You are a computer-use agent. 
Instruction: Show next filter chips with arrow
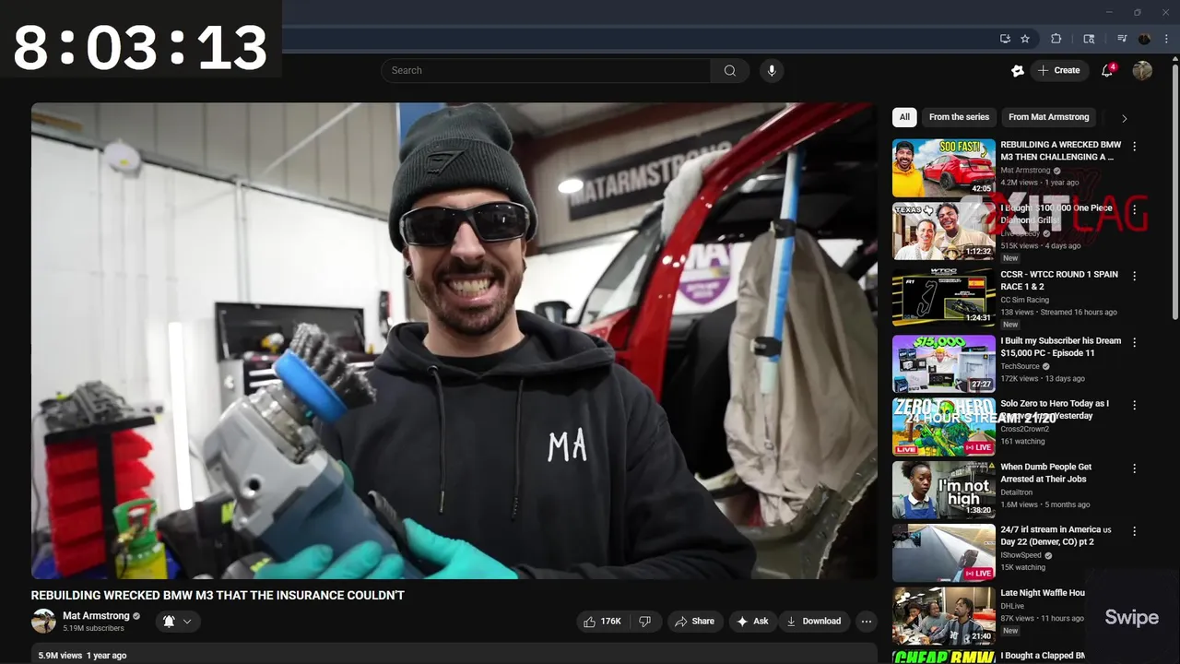point(1124,118)
